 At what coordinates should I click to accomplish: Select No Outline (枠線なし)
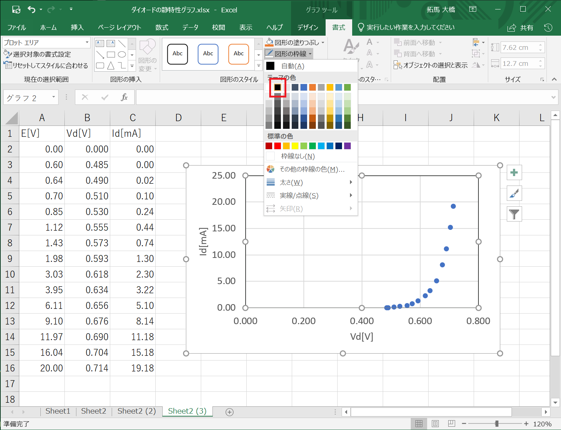(310, 156)
